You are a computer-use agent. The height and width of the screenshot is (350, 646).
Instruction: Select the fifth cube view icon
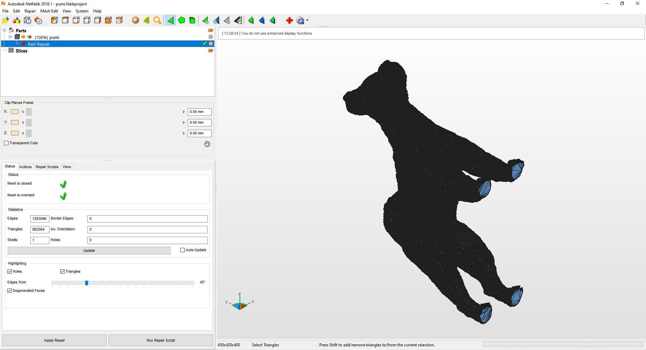[98, 21]
